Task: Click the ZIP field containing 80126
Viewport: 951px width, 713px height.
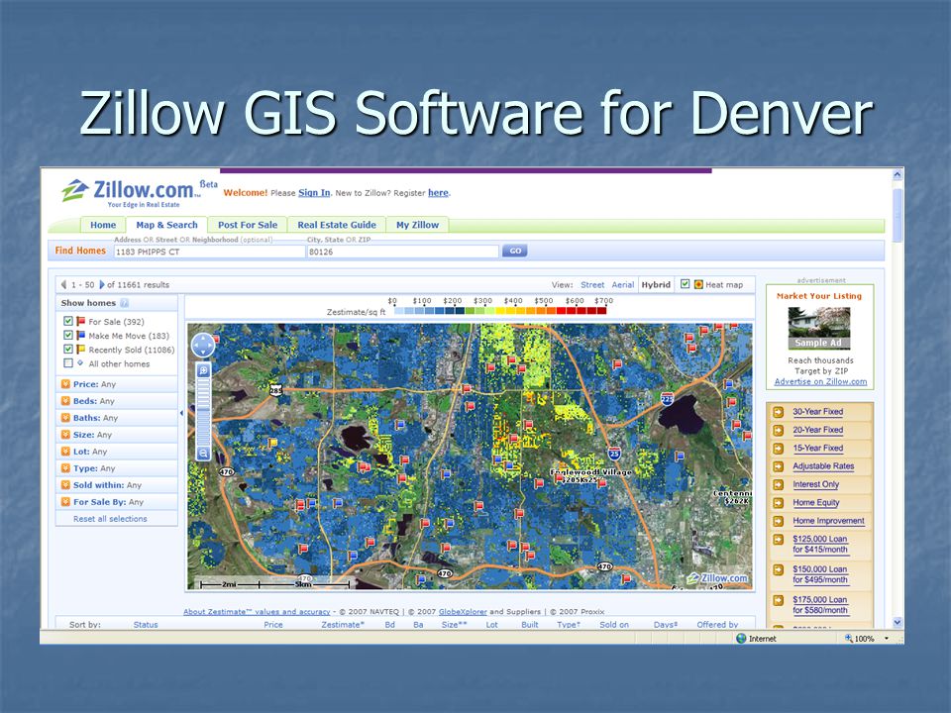Action: coord(403,252)
